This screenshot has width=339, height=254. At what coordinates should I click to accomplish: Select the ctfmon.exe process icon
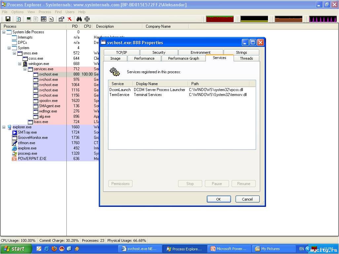(15, 143)
